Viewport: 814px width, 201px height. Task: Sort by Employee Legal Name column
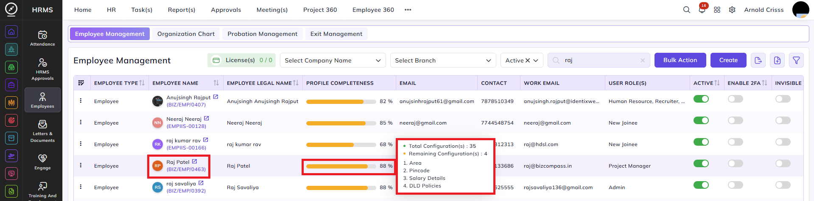(x=296, y=83)
